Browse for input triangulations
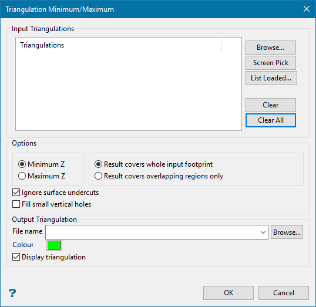Image resolution: width=316 pixels, height=307 pixels. click(271, 48)
